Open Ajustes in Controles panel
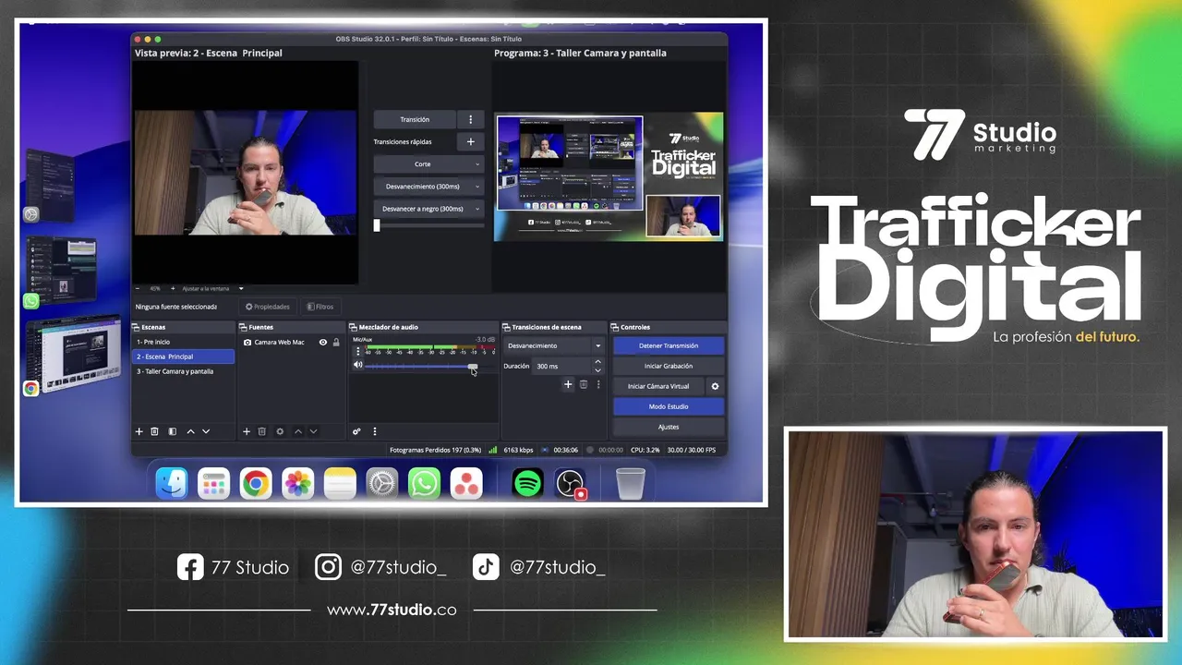Viewport: 1182px width, 665px height. [x=669, y=427]
